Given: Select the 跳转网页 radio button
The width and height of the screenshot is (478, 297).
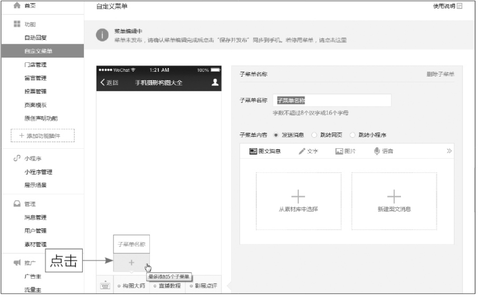Looking at the screenshot, I should [x=314, y=135].
